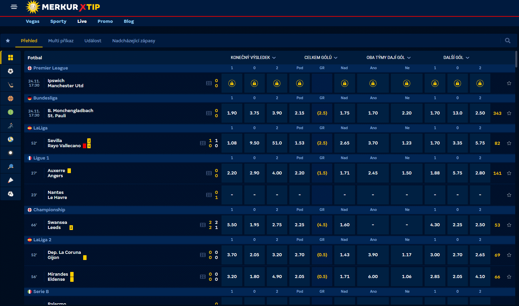Open pitch stats icon for Sevilla match
The width and height of the screenshot is (519, 306).
pyautogui.click(x=203, y=143)
